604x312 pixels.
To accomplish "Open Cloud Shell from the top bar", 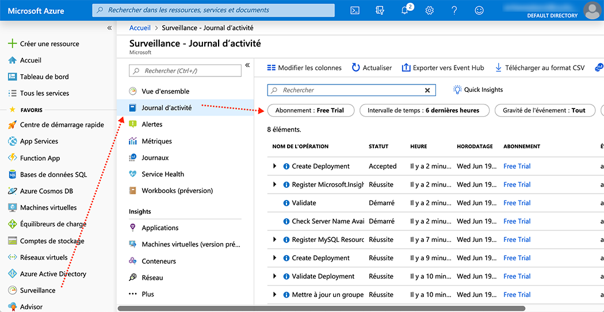I will pos(355,11).
